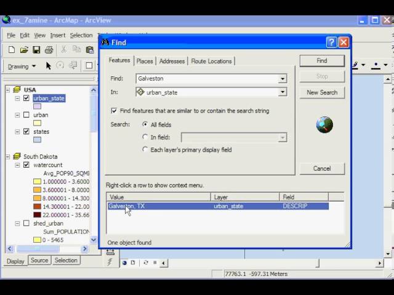Click the states layer blue symbol swatch
The image size is (394, 295).
[37, 140]
